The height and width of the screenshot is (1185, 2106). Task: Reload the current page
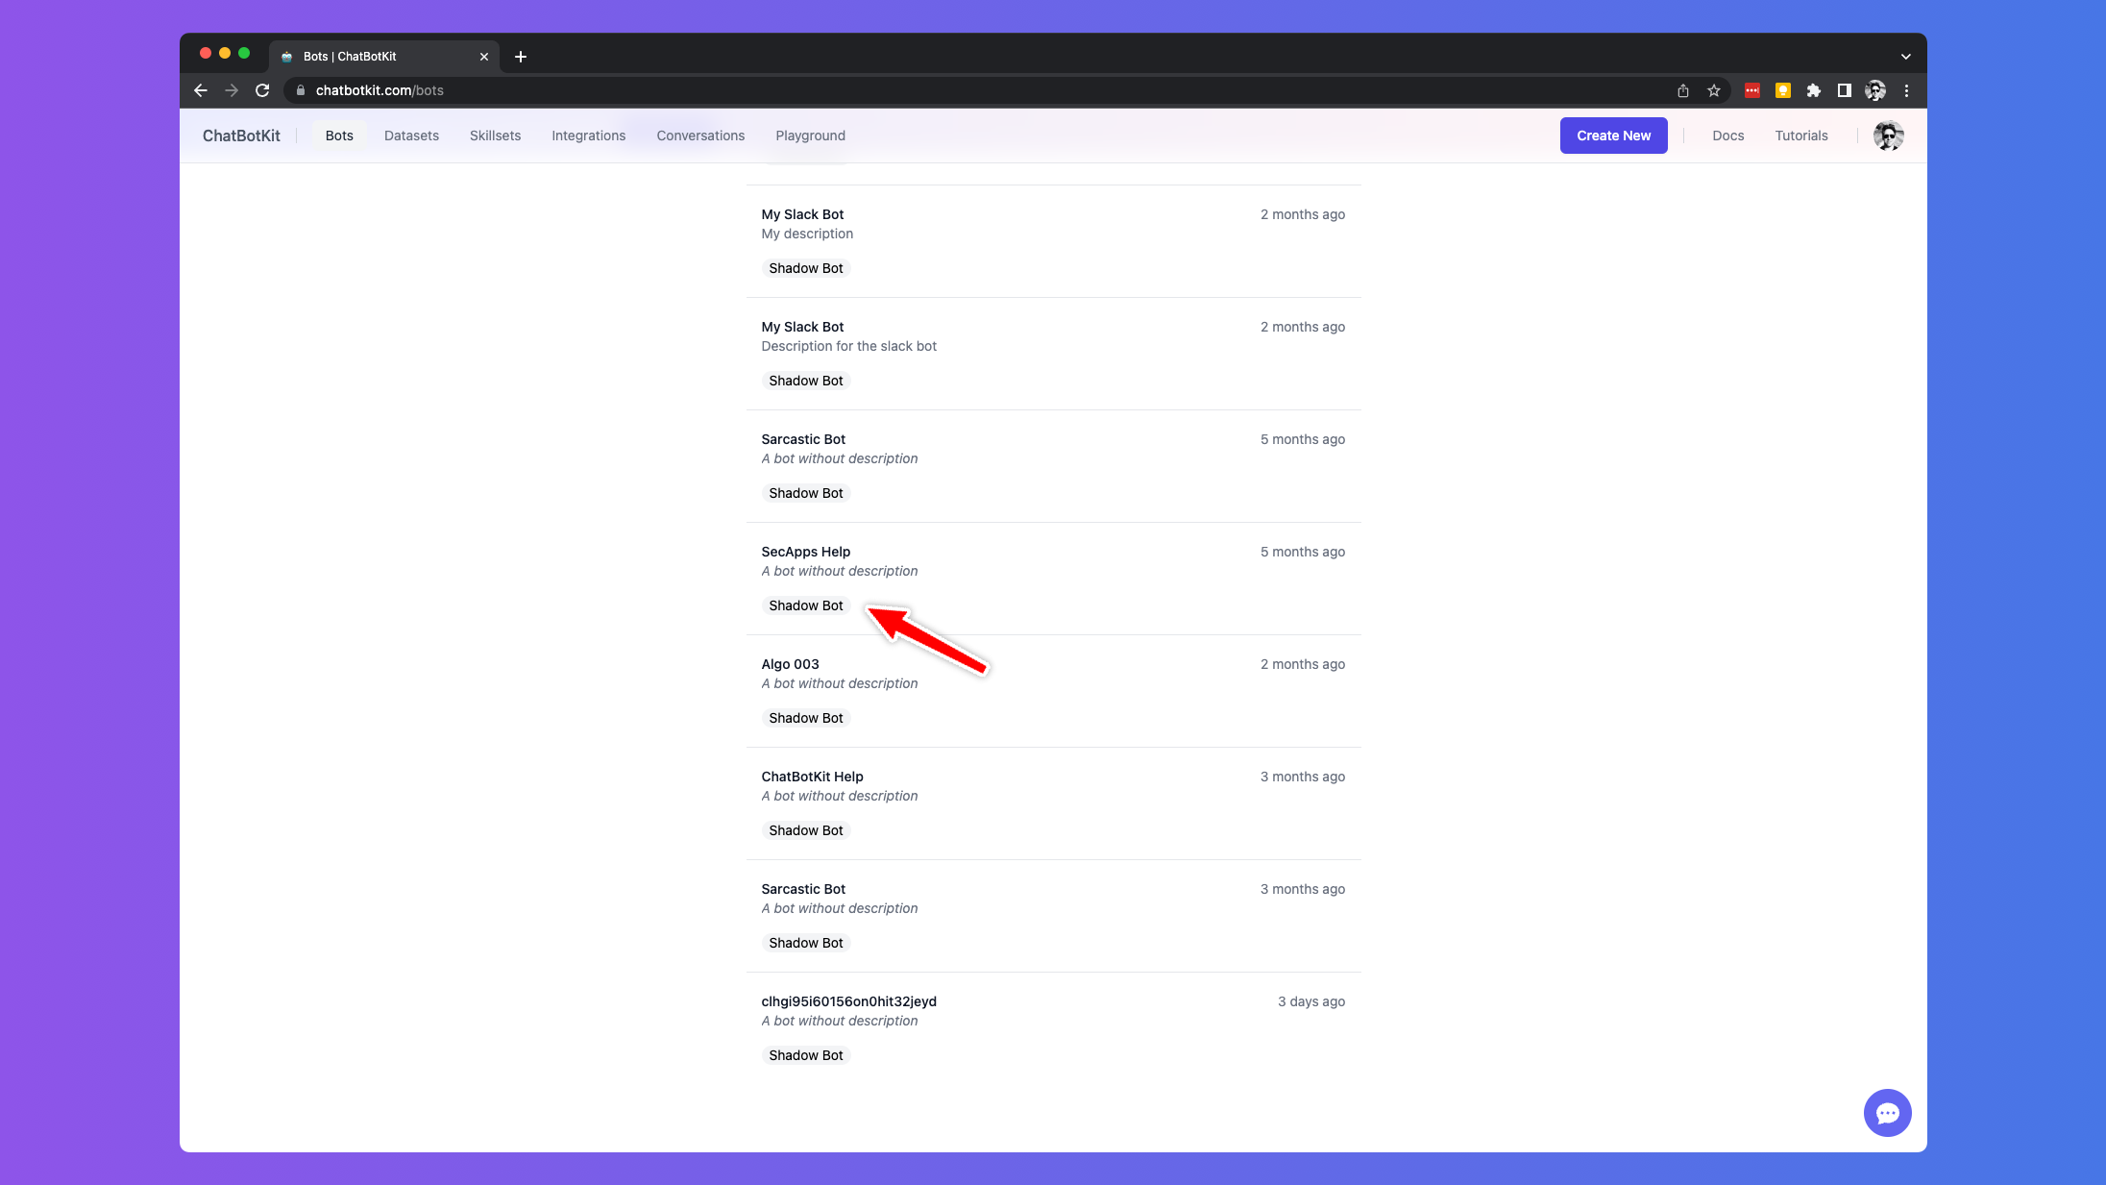pyautogui.click(x=262, y=90)
